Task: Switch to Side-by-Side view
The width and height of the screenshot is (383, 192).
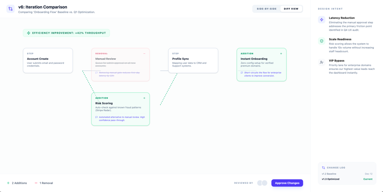Action: coord(266,9)
